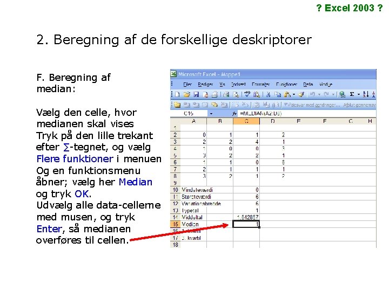389x291 pixels.
Task: Select column B header
Action: [x=220, y=121]
